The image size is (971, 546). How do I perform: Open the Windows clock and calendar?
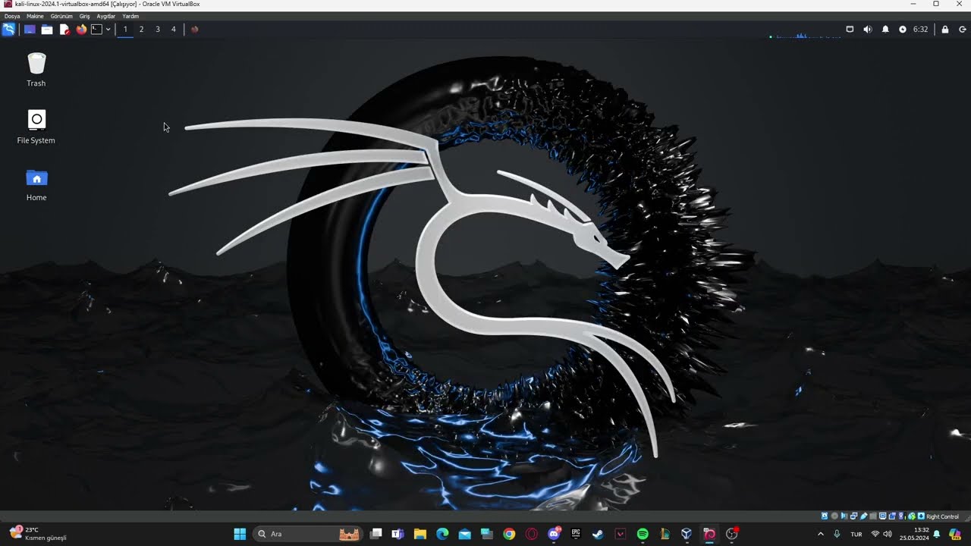[914, 534]
